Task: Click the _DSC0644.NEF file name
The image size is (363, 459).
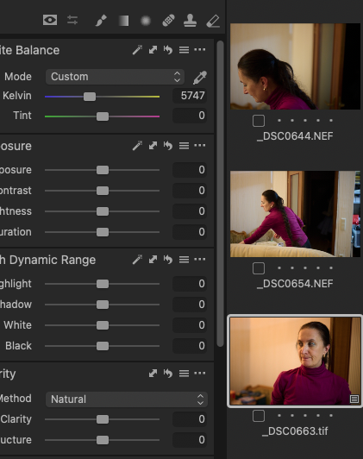Action: click(295, 136)
